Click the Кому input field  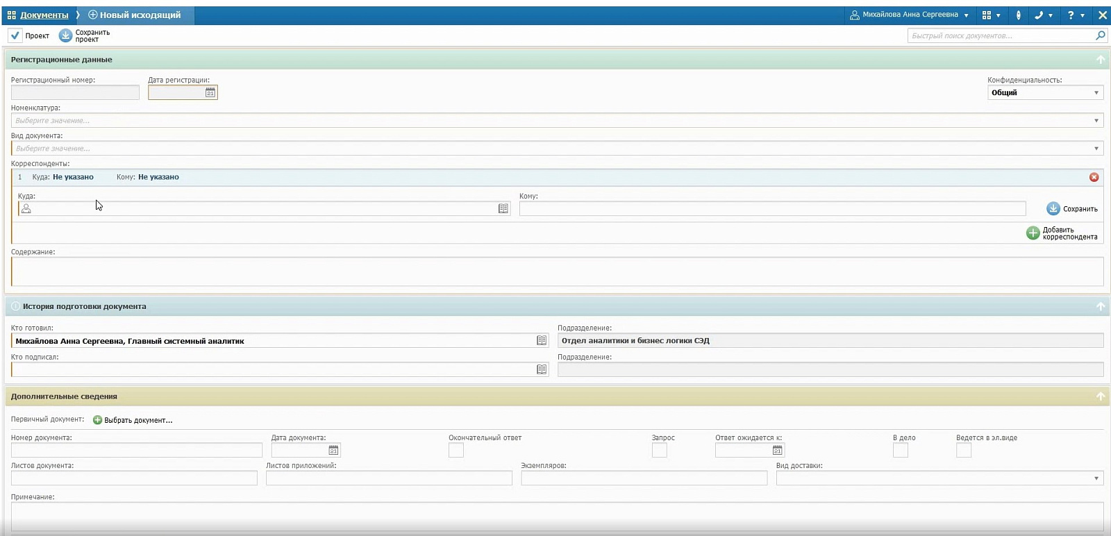click(x=772, y=208)
